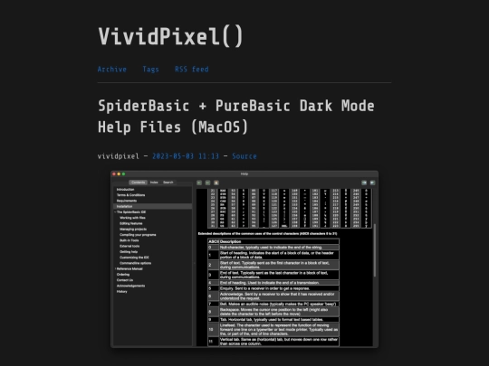
Task: Open the Tags page
Action: (150, 69)
